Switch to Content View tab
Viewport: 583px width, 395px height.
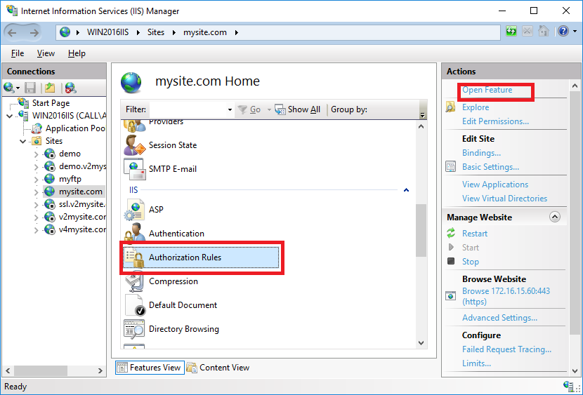click(218, 368)
